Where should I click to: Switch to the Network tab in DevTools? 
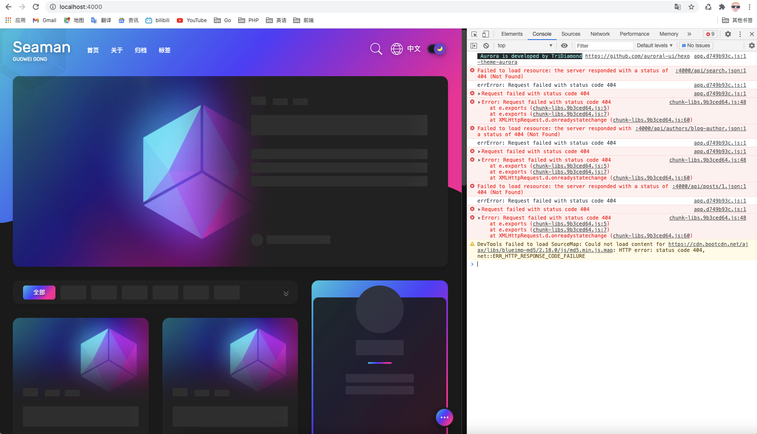coord(600,34)
